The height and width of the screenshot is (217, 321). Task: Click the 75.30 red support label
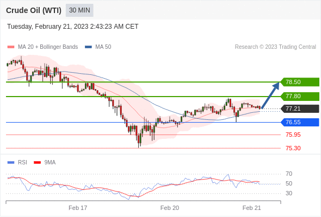click(293, 148)
